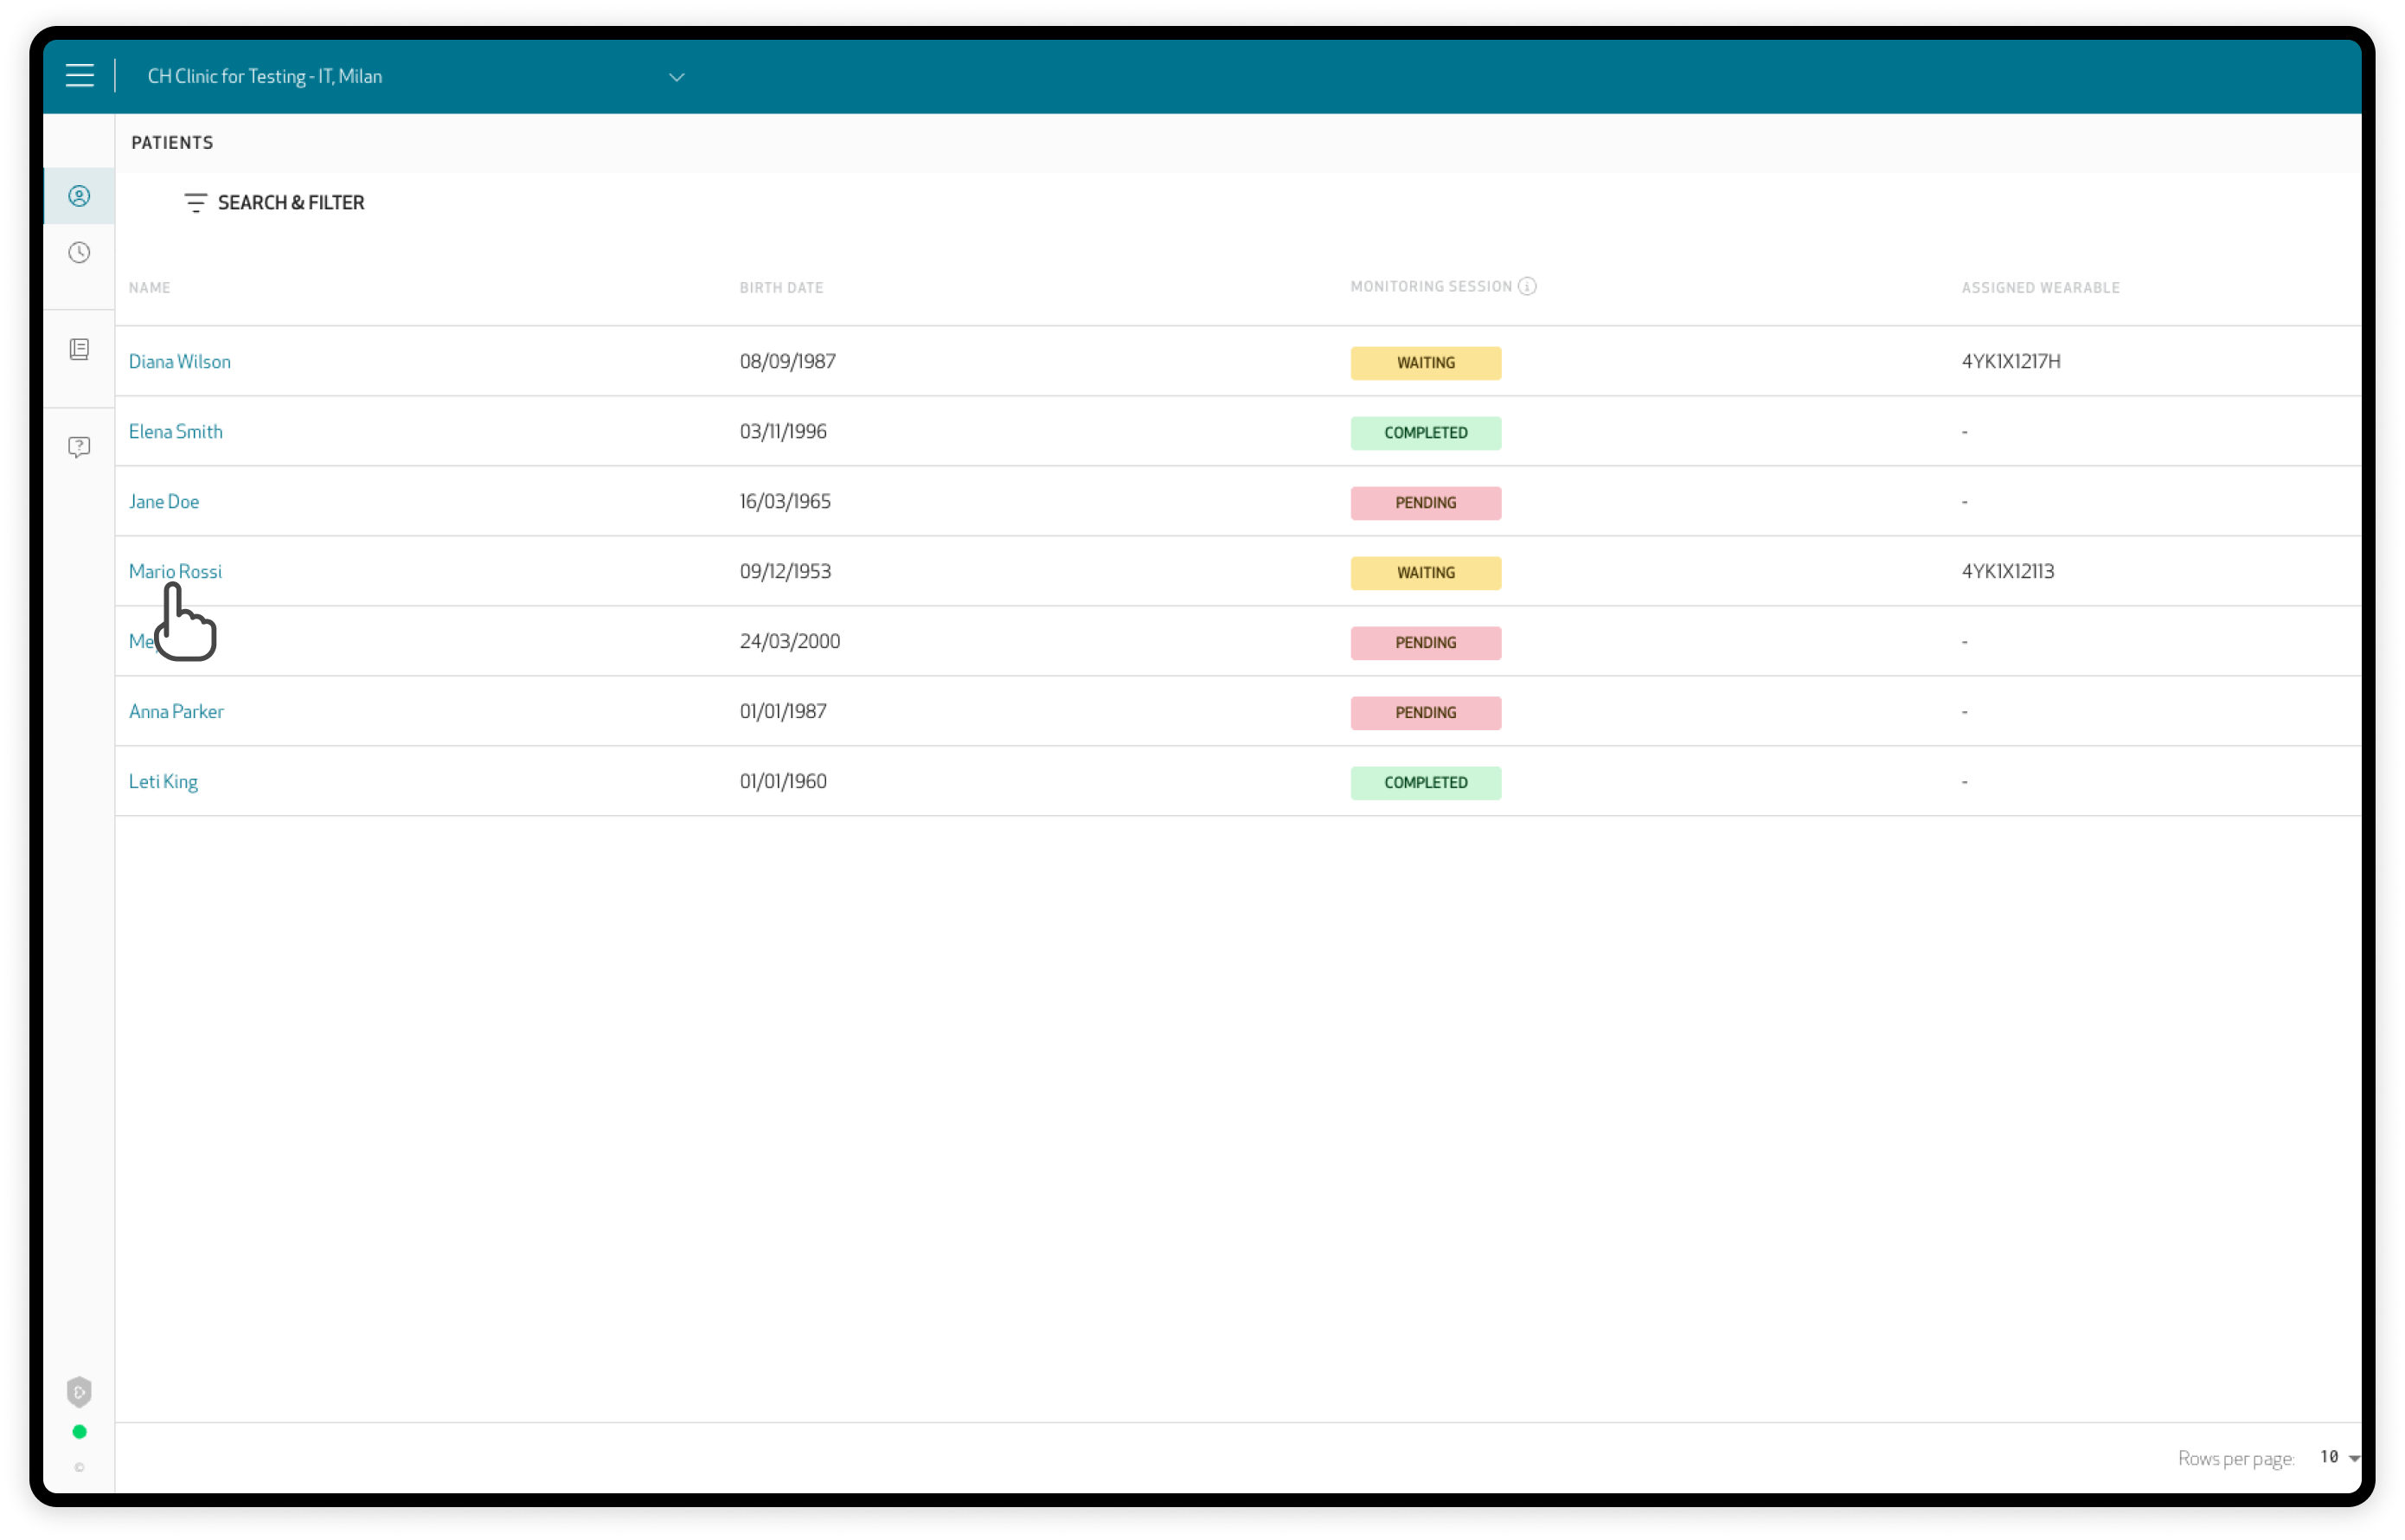Image resolution: width=2405 pixels, height=1540 pixels.
Task: Click Assigned Wearable column header
Action: tap(2041, 288)
